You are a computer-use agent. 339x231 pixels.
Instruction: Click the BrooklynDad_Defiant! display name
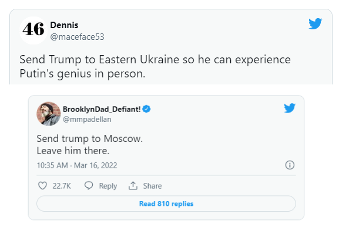[102, 109]
